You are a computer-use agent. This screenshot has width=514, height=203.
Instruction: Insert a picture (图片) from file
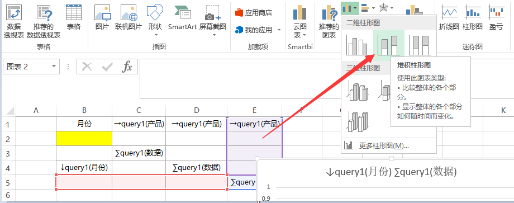coord(102,18)
